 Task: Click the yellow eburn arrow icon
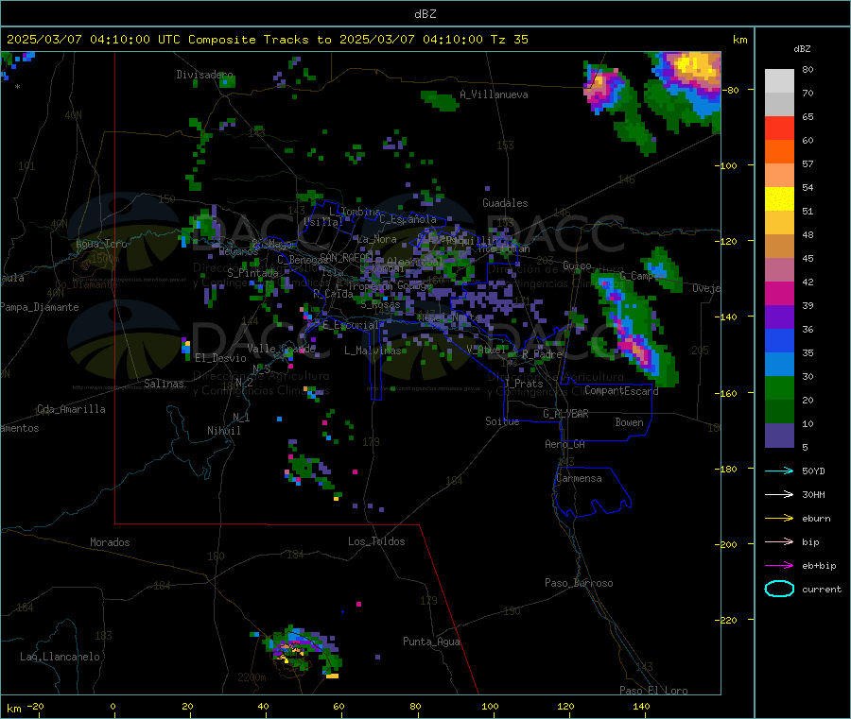[779, 519]
